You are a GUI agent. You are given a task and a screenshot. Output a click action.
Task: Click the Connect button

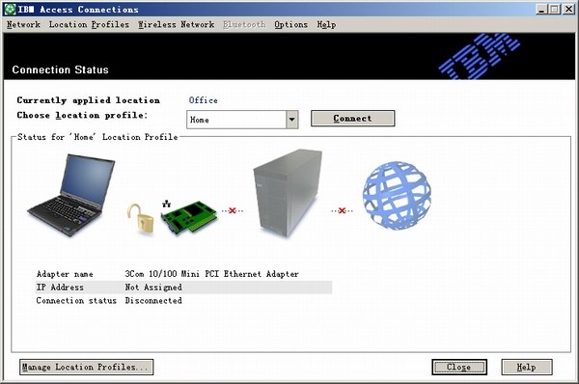pyautogui.click(x=352, y=118)
